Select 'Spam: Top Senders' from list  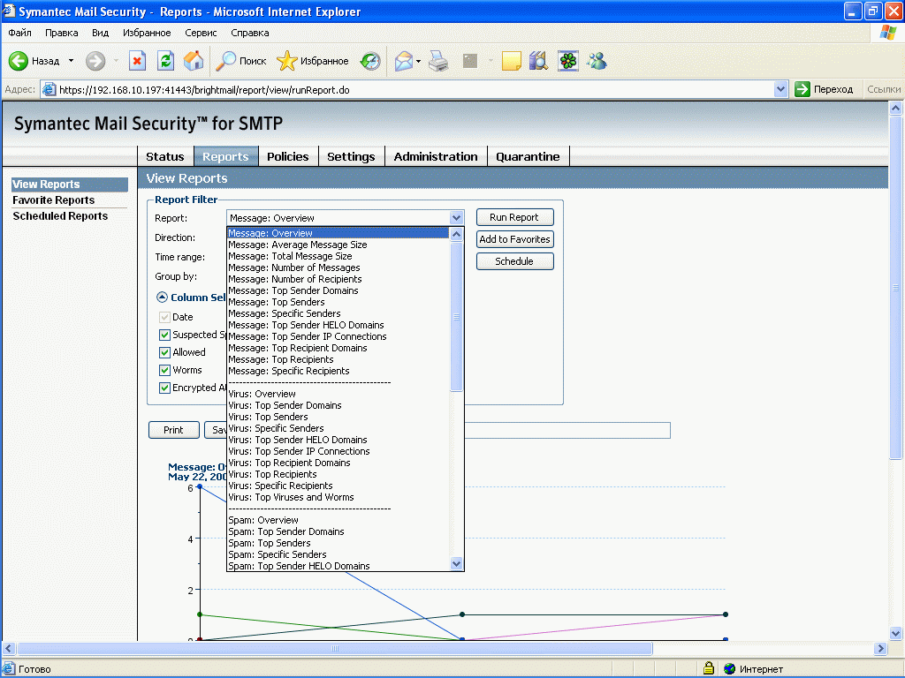[338, 544]
